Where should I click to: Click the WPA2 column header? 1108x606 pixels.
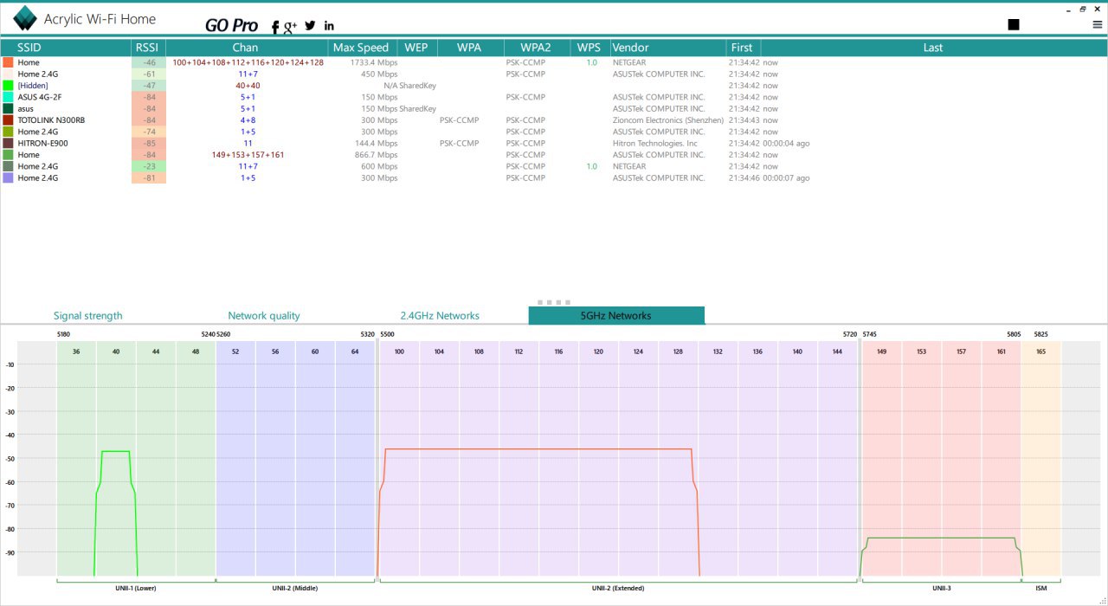536,48
